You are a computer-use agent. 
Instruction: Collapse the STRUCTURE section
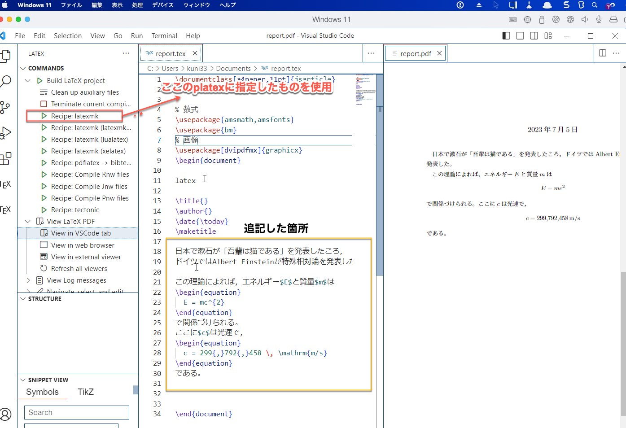point(23,299)
